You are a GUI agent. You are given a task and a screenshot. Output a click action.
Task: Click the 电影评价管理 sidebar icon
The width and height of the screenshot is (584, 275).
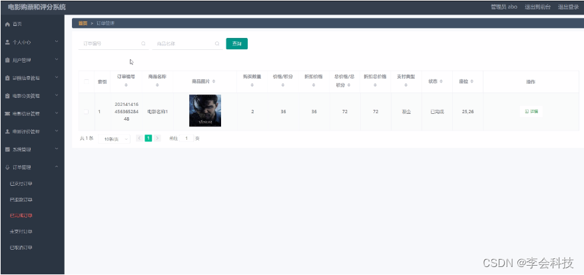[7, 132]
